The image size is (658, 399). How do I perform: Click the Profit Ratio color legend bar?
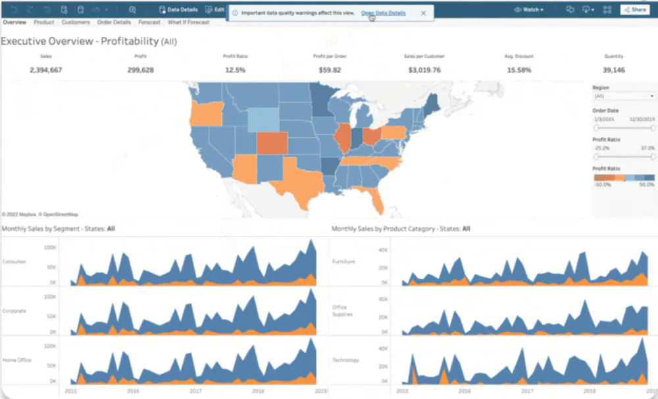click(x=624, y=178)
